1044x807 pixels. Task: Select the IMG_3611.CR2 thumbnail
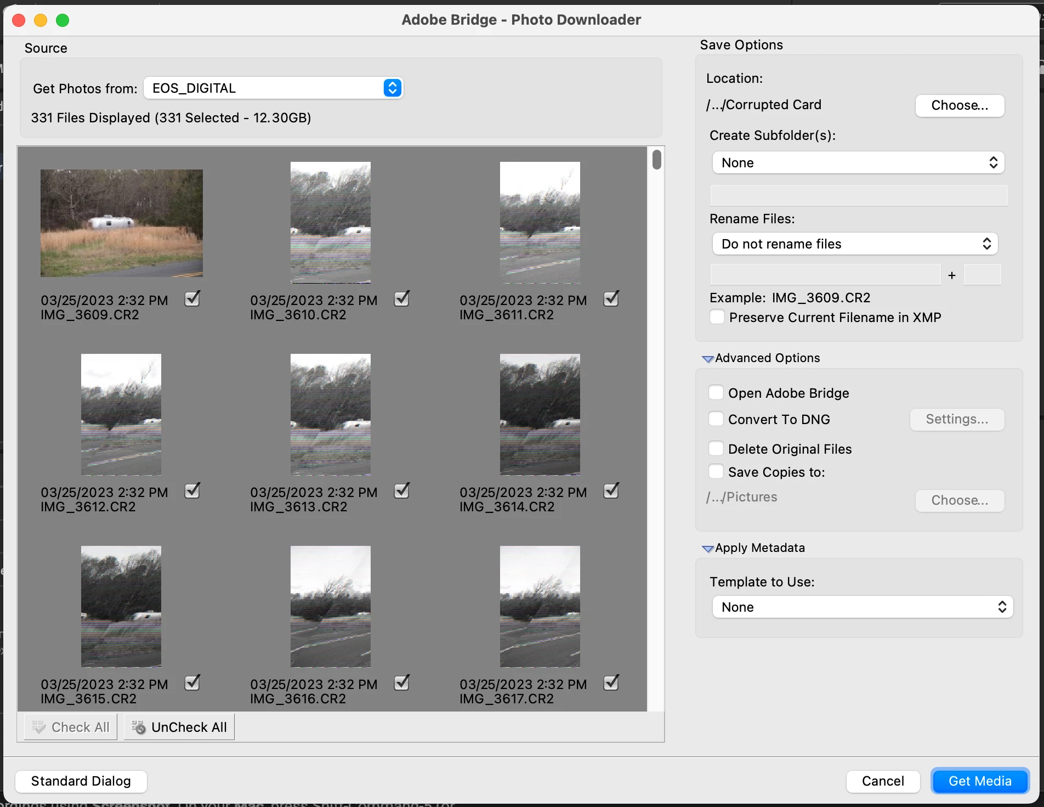coord(540,222)
